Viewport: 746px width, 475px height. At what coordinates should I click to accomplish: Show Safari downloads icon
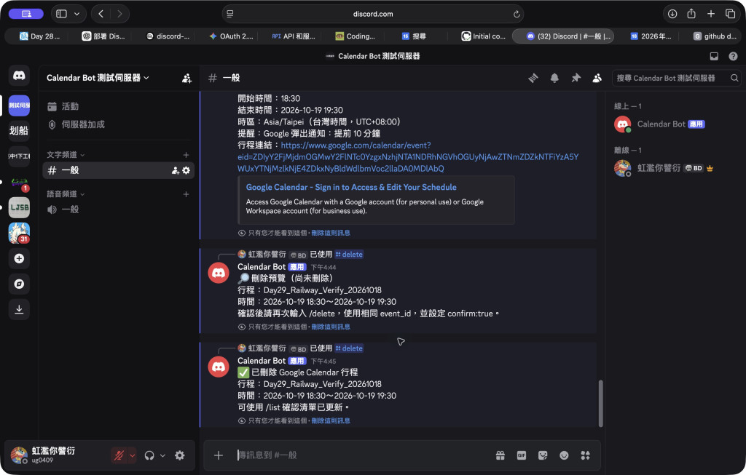672,14
